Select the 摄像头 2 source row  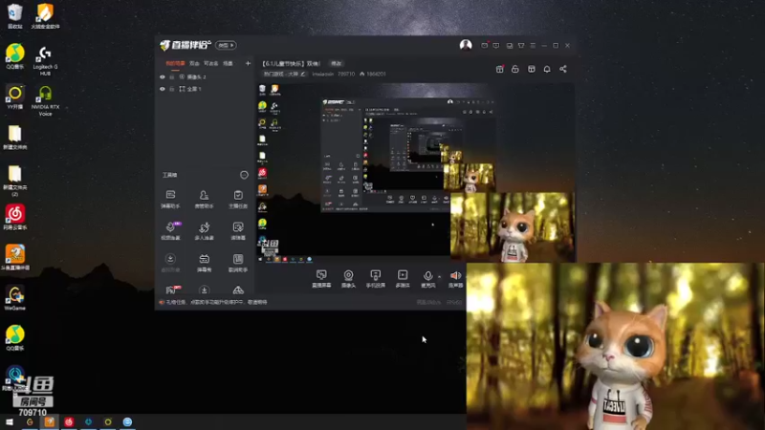click(205, 77)
